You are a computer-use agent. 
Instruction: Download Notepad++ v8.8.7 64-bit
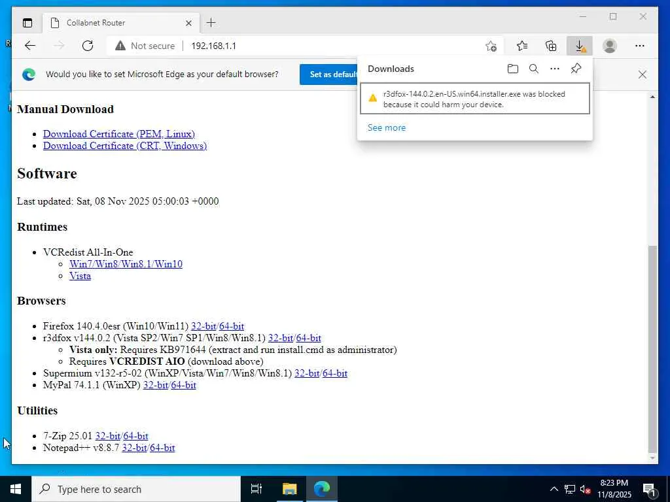tap(162, 448)
